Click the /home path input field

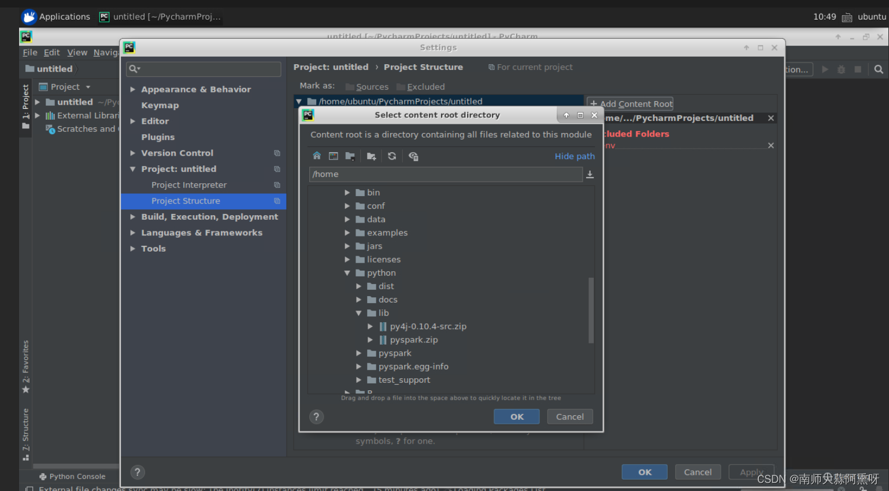[446, 174]
